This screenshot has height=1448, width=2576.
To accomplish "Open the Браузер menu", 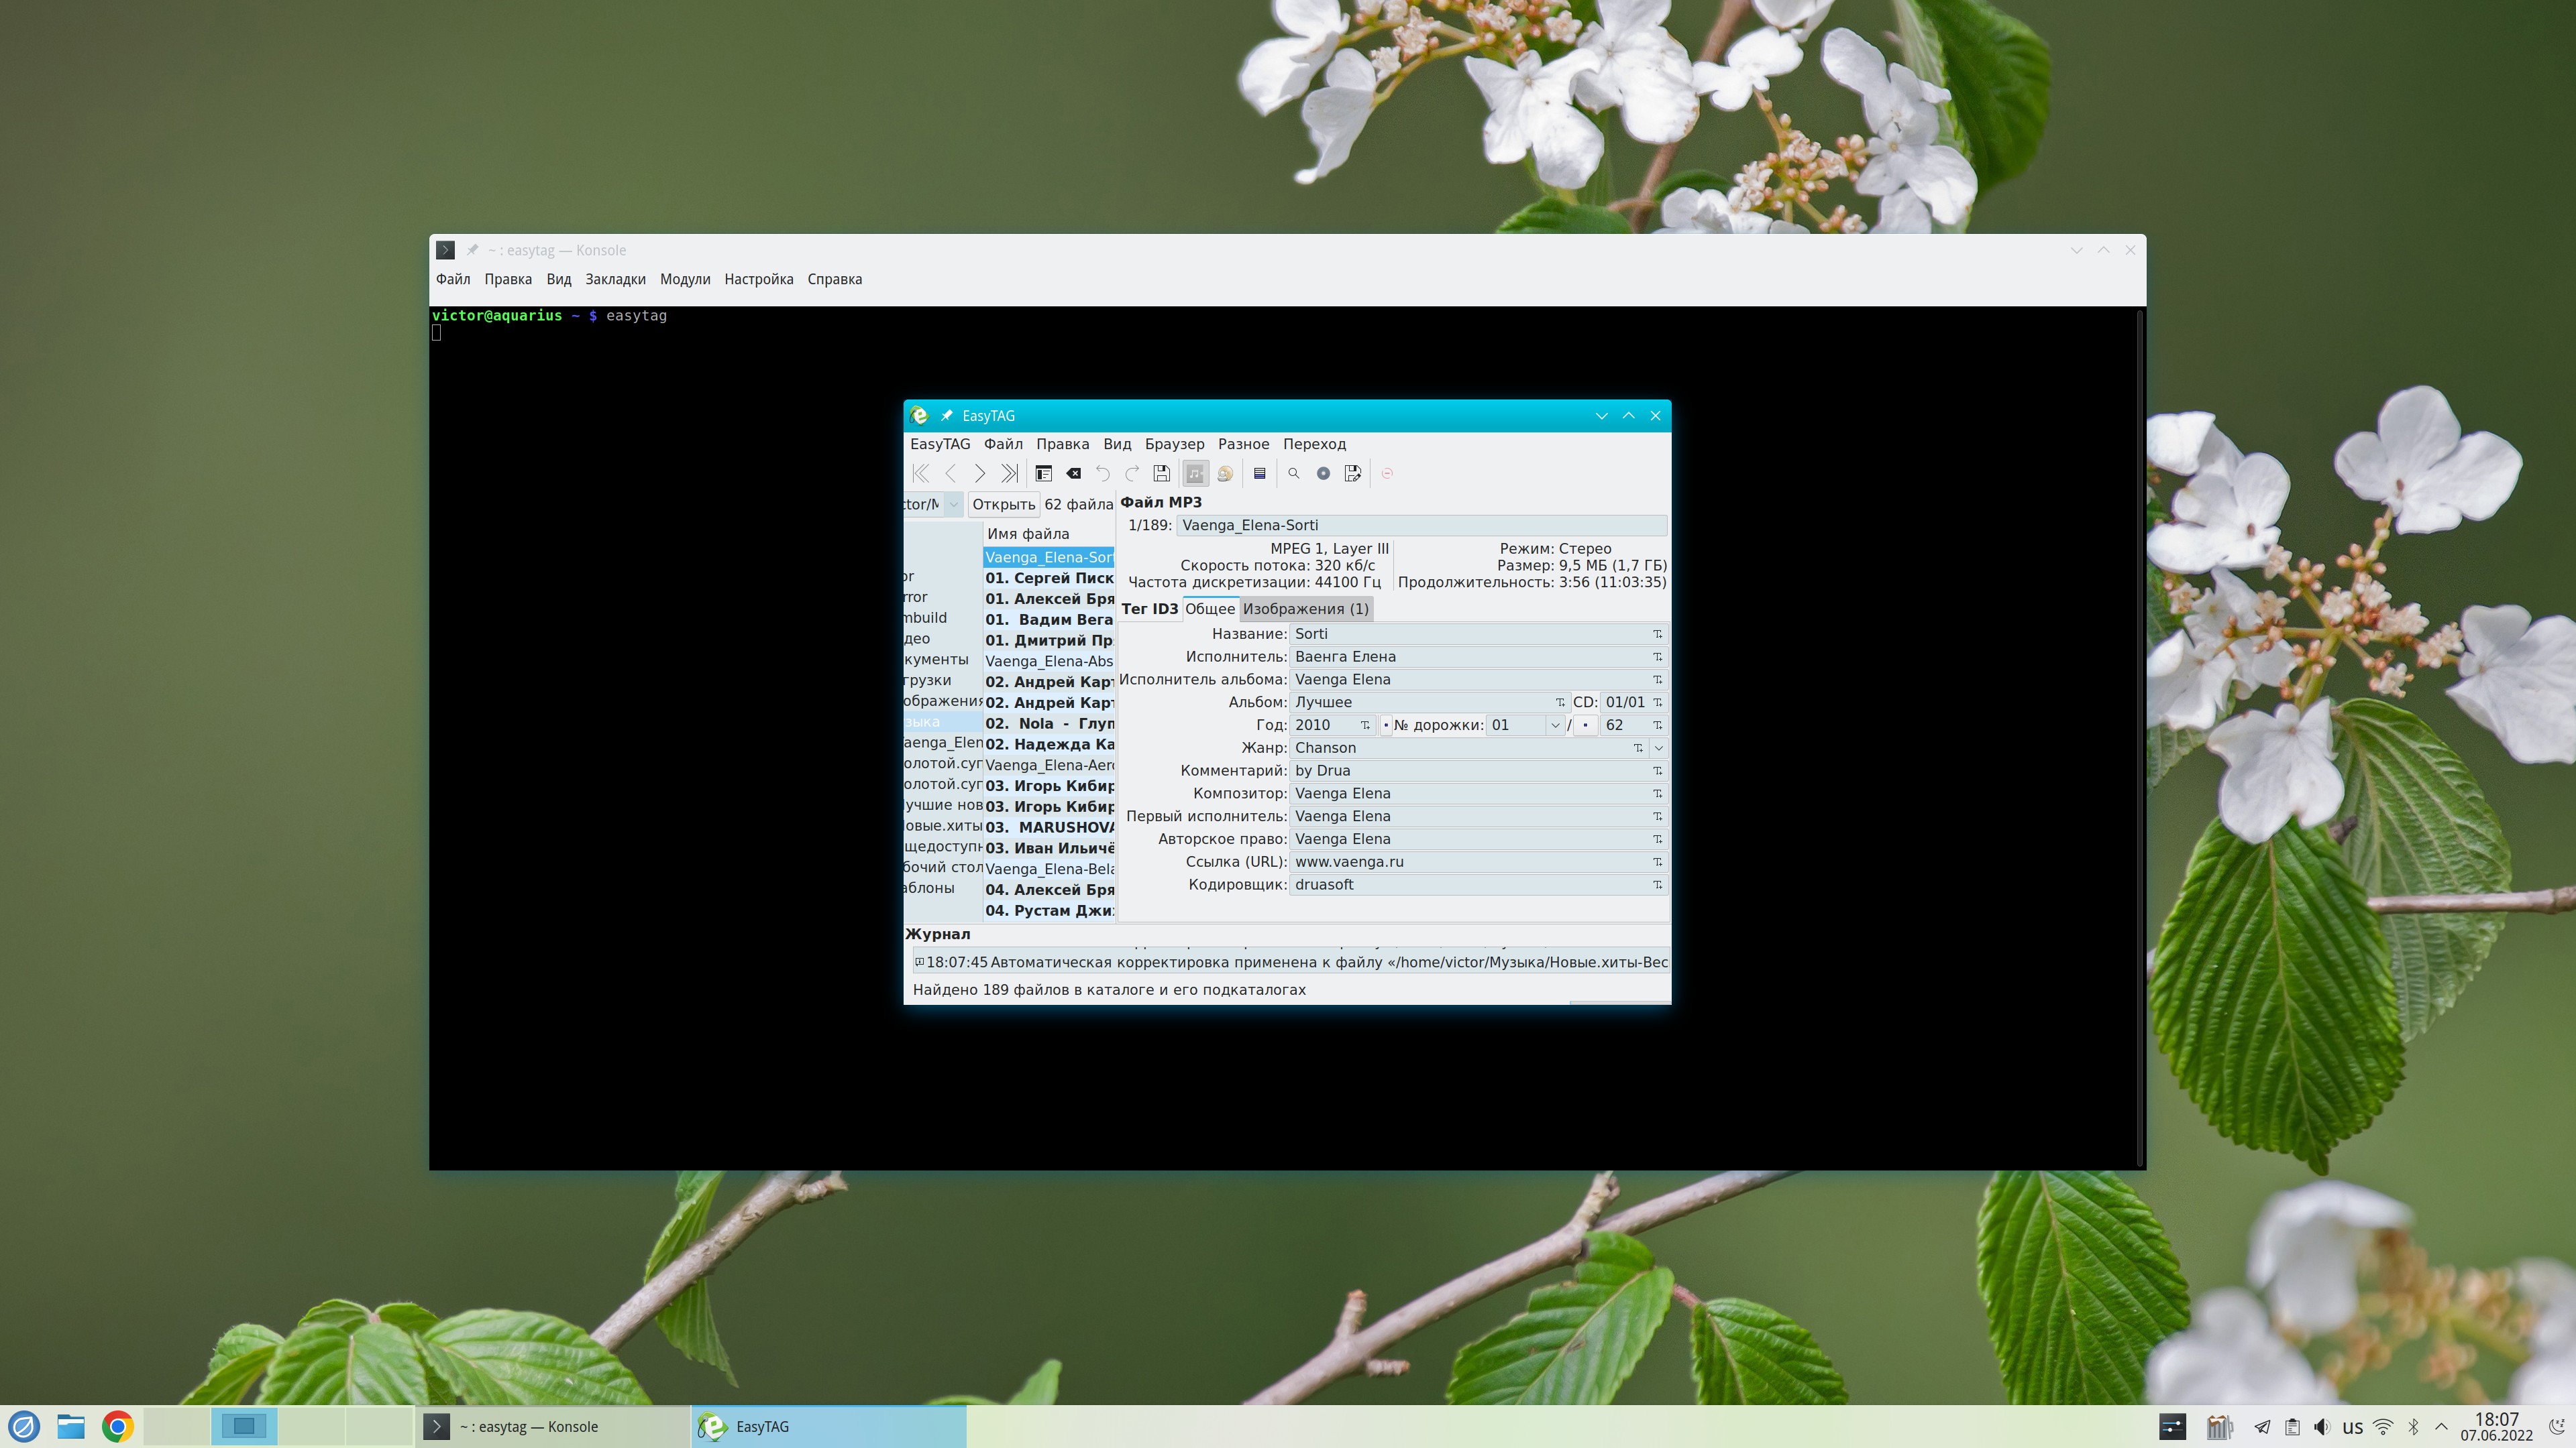I will (1174, 444).
